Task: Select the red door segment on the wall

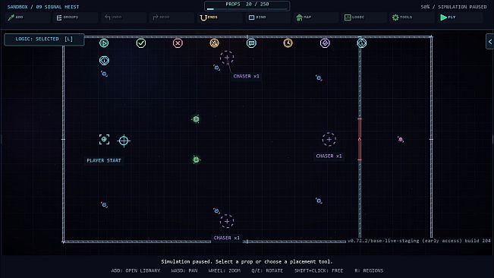Action: [x=360, y=139]
